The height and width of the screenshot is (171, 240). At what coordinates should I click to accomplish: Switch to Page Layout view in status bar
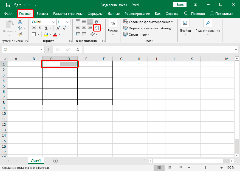coord(170,167)
